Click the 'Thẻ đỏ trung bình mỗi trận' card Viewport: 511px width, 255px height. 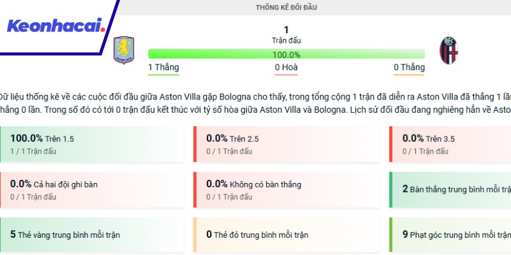click(286, 235)
